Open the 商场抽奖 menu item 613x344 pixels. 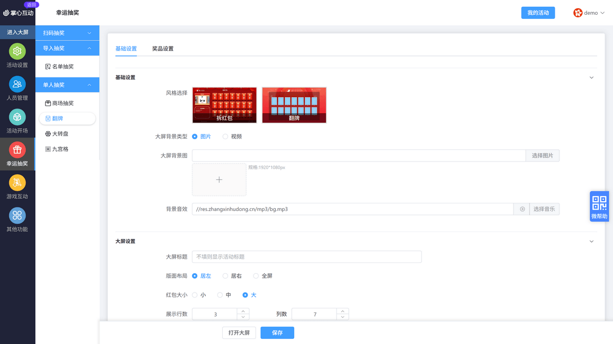(67, 103)
